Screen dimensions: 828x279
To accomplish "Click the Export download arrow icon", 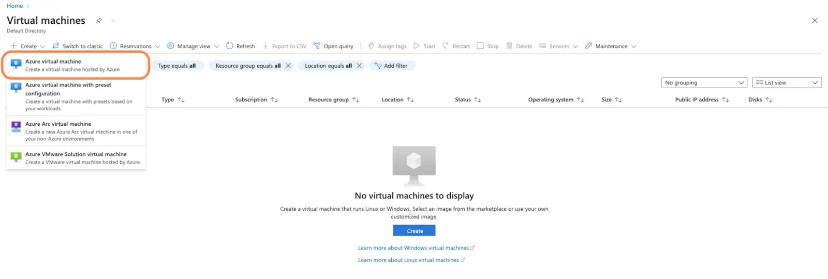I will [x=265, y=46].
